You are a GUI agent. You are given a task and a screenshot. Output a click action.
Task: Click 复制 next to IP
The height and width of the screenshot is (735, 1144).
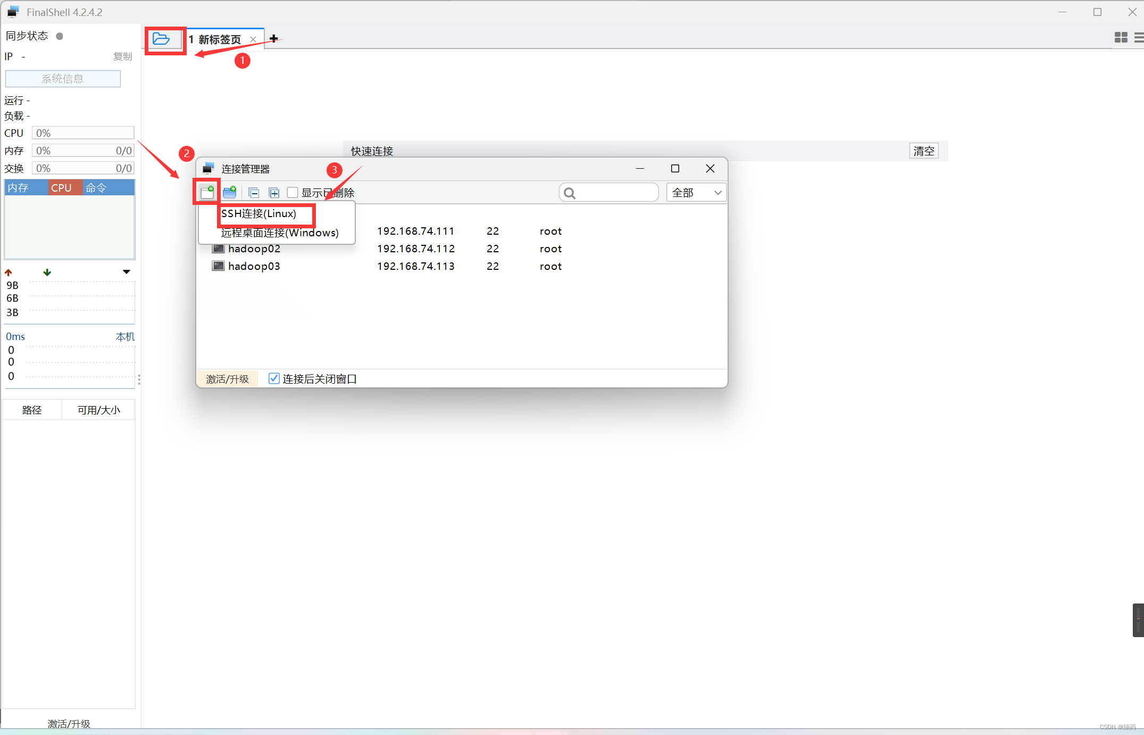pyautogui.click(x=123, y=56)
